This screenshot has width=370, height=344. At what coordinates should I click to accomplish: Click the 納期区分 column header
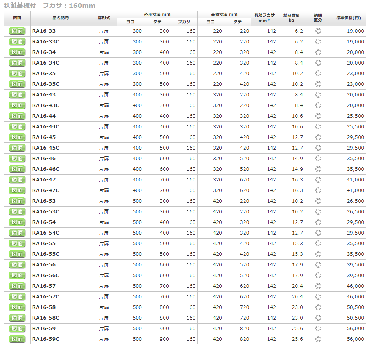point(318,18)
